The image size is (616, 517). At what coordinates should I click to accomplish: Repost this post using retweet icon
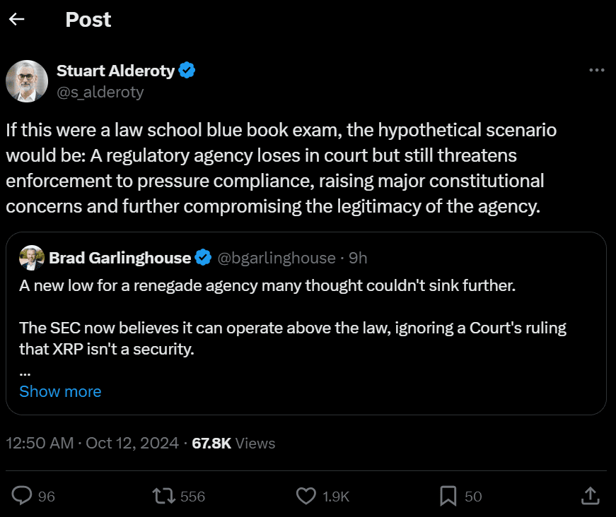click(x=164, y=496)
